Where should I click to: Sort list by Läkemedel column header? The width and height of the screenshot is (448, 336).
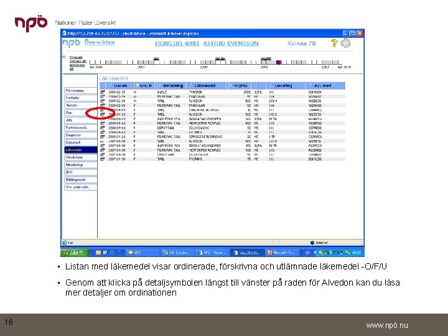click(x=205, y=85)
